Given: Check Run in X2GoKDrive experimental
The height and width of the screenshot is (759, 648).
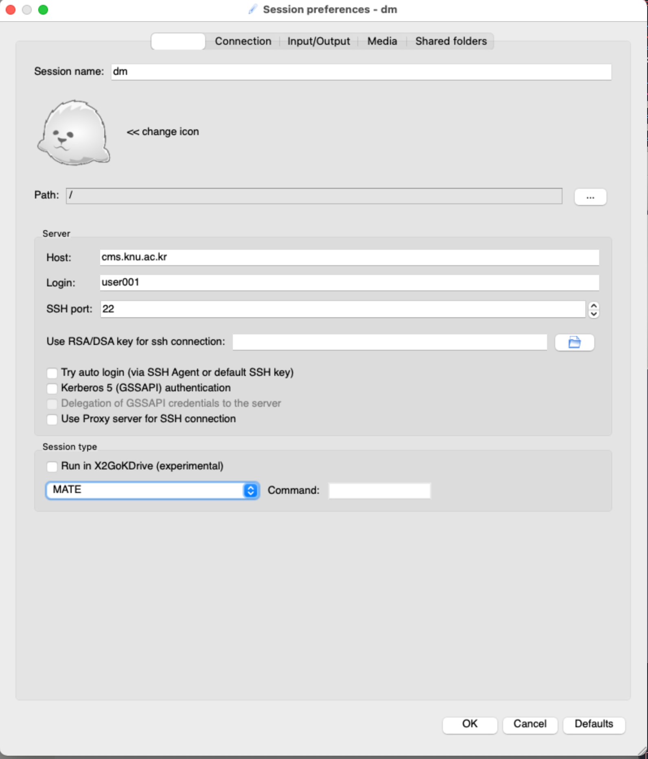Looking at the screenshot, I should pos(52,467).
